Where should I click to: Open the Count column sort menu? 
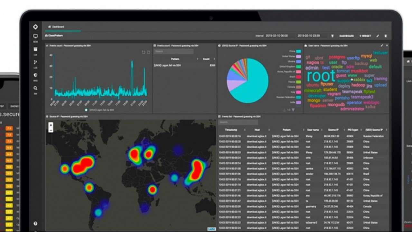pos(214,59)
